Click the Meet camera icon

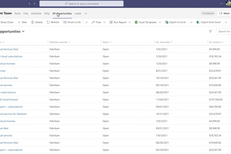pos(221,13)
